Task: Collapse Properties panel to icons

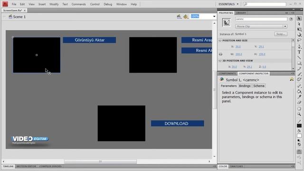Action: (x=286, y=13)
